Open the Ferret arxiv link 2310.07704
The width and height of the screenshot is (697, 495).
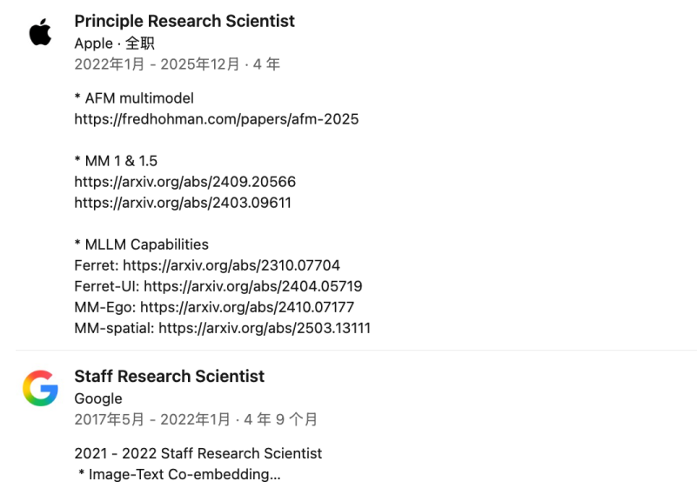click(x=231, y=265)
